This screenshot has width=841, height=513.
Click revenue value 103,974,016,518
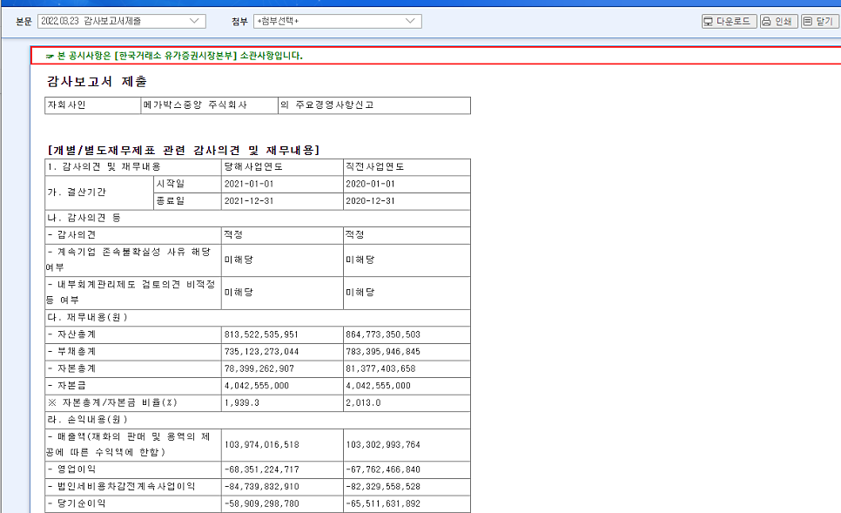pos(262,445)
